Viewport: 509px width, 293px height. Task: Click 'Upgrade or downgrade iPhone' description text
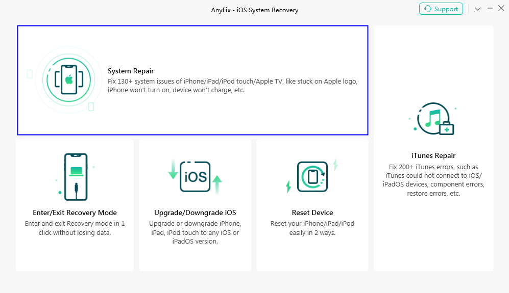[x=195, y=232]
